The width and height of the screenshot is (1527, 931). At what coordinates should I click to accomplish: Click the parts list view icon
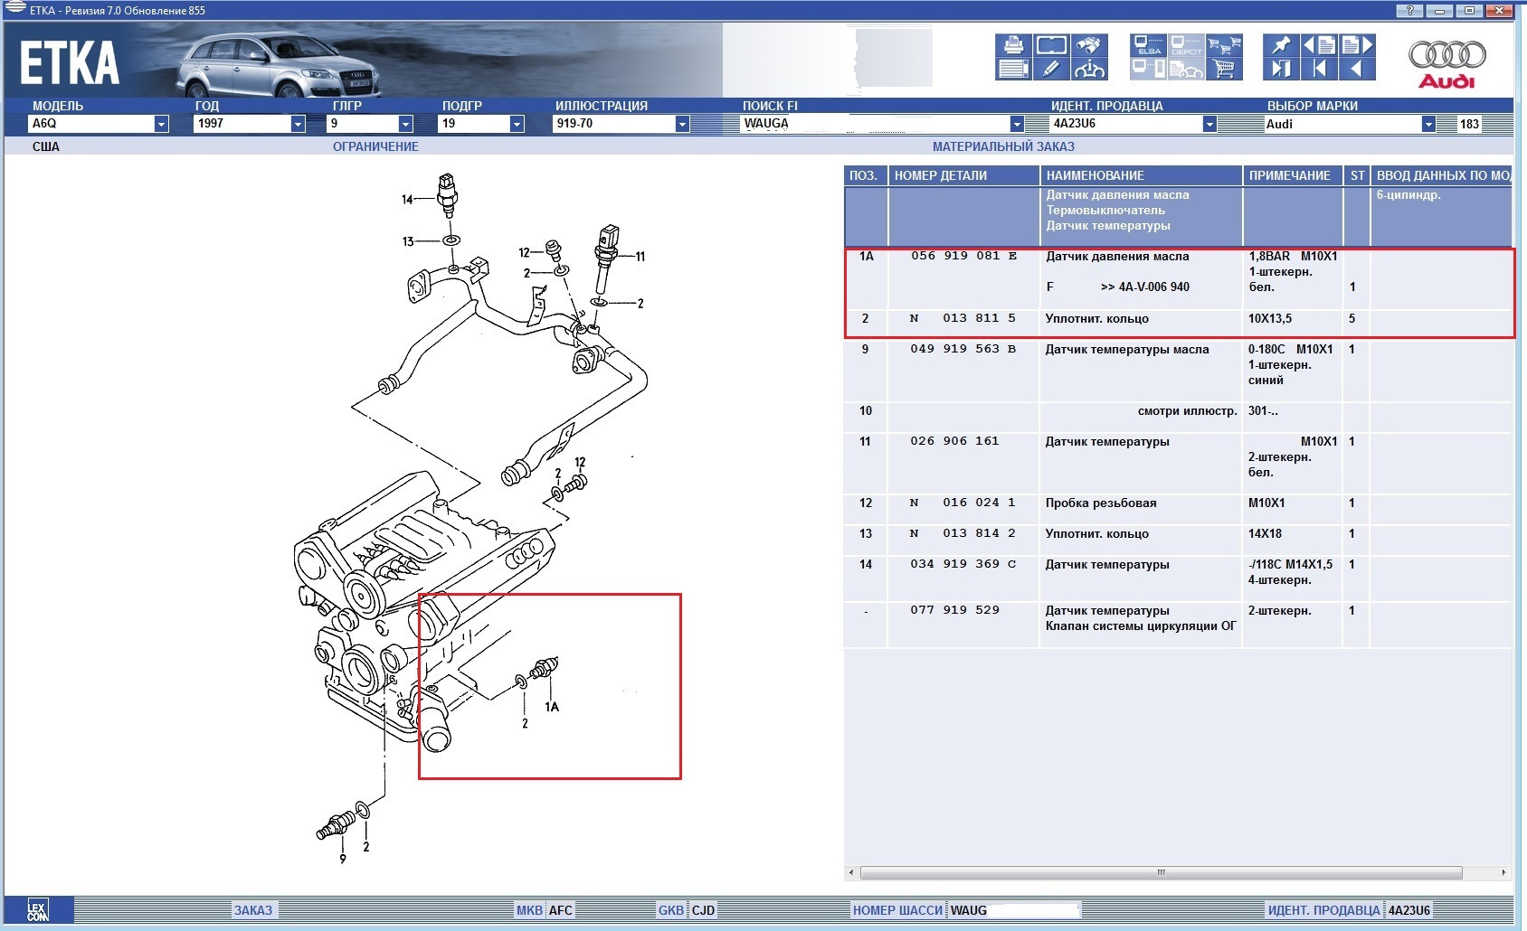point(1013,69)
